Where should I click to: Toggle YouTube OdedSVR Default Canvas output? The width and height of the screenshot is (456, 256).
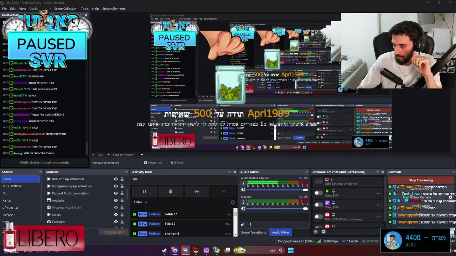318,217
